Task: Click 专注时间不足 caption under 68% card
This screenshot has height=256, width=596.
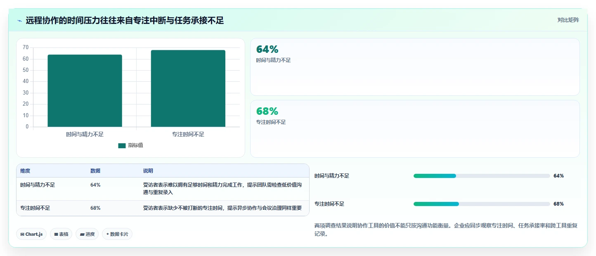Action: point(271,122)
